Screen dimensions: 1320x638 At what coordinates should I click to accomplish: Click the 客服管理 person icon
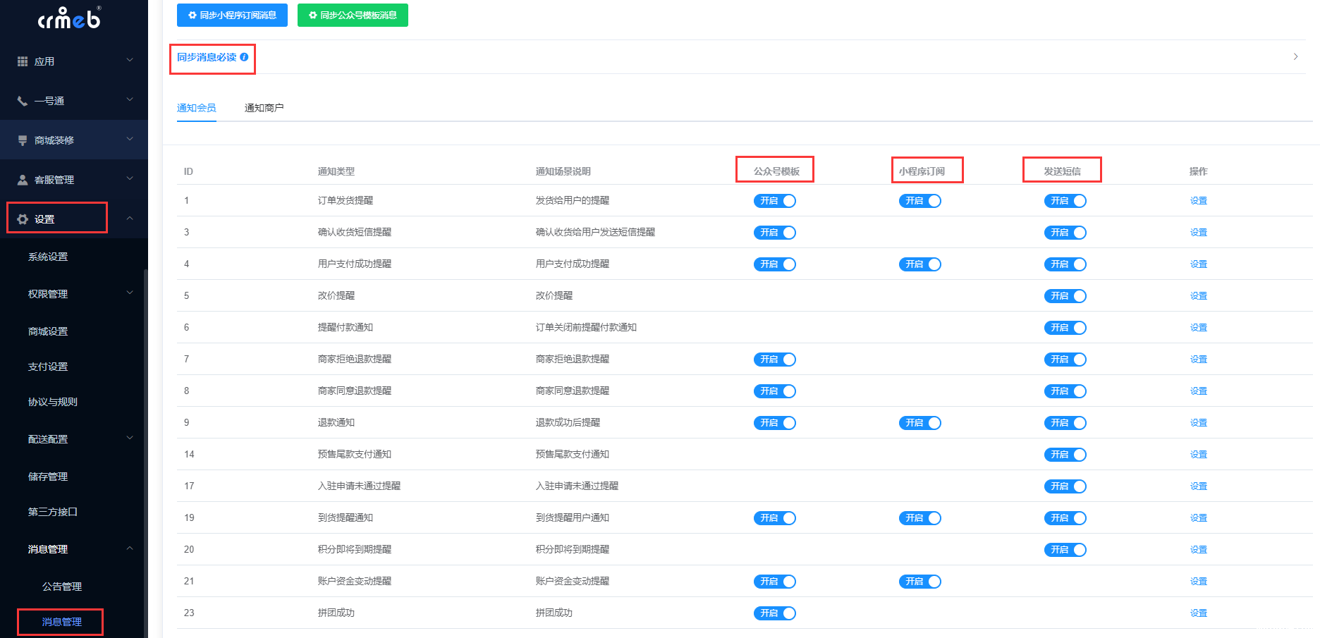pos(23,180)
